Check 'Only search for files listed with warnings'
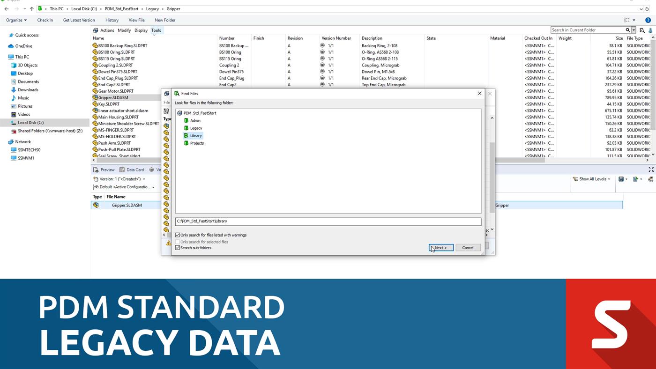The height and width of the screenshot is (369, 656). point(178,235)
